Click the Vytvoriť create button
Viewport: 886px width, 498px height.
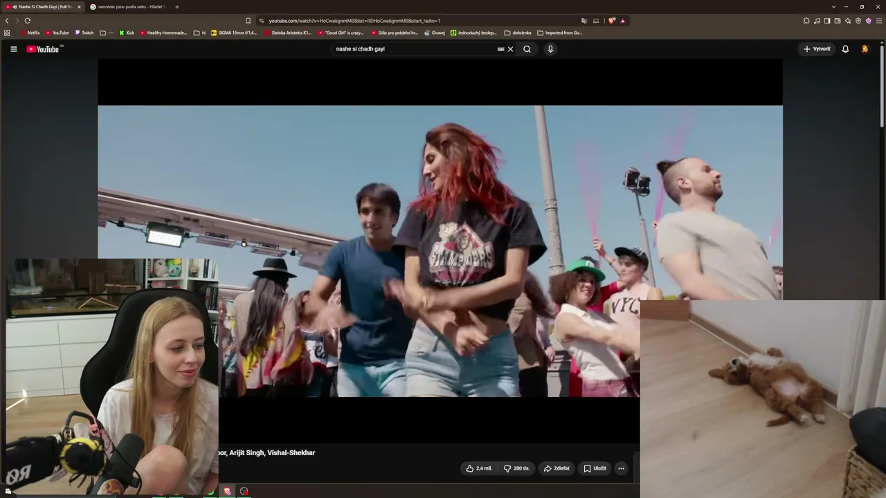coord(817,49)
